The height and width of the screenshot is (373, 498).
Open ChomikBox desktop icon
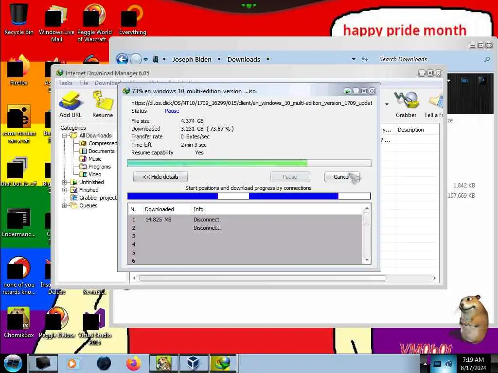[x=19, y=322]
